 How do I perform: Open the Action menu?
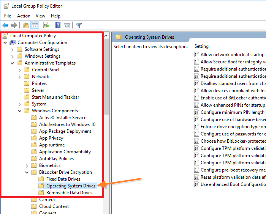(x=24, y=16)
